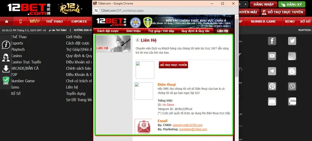Click the popup window vertical scrollbar

[x=237, y=48]
